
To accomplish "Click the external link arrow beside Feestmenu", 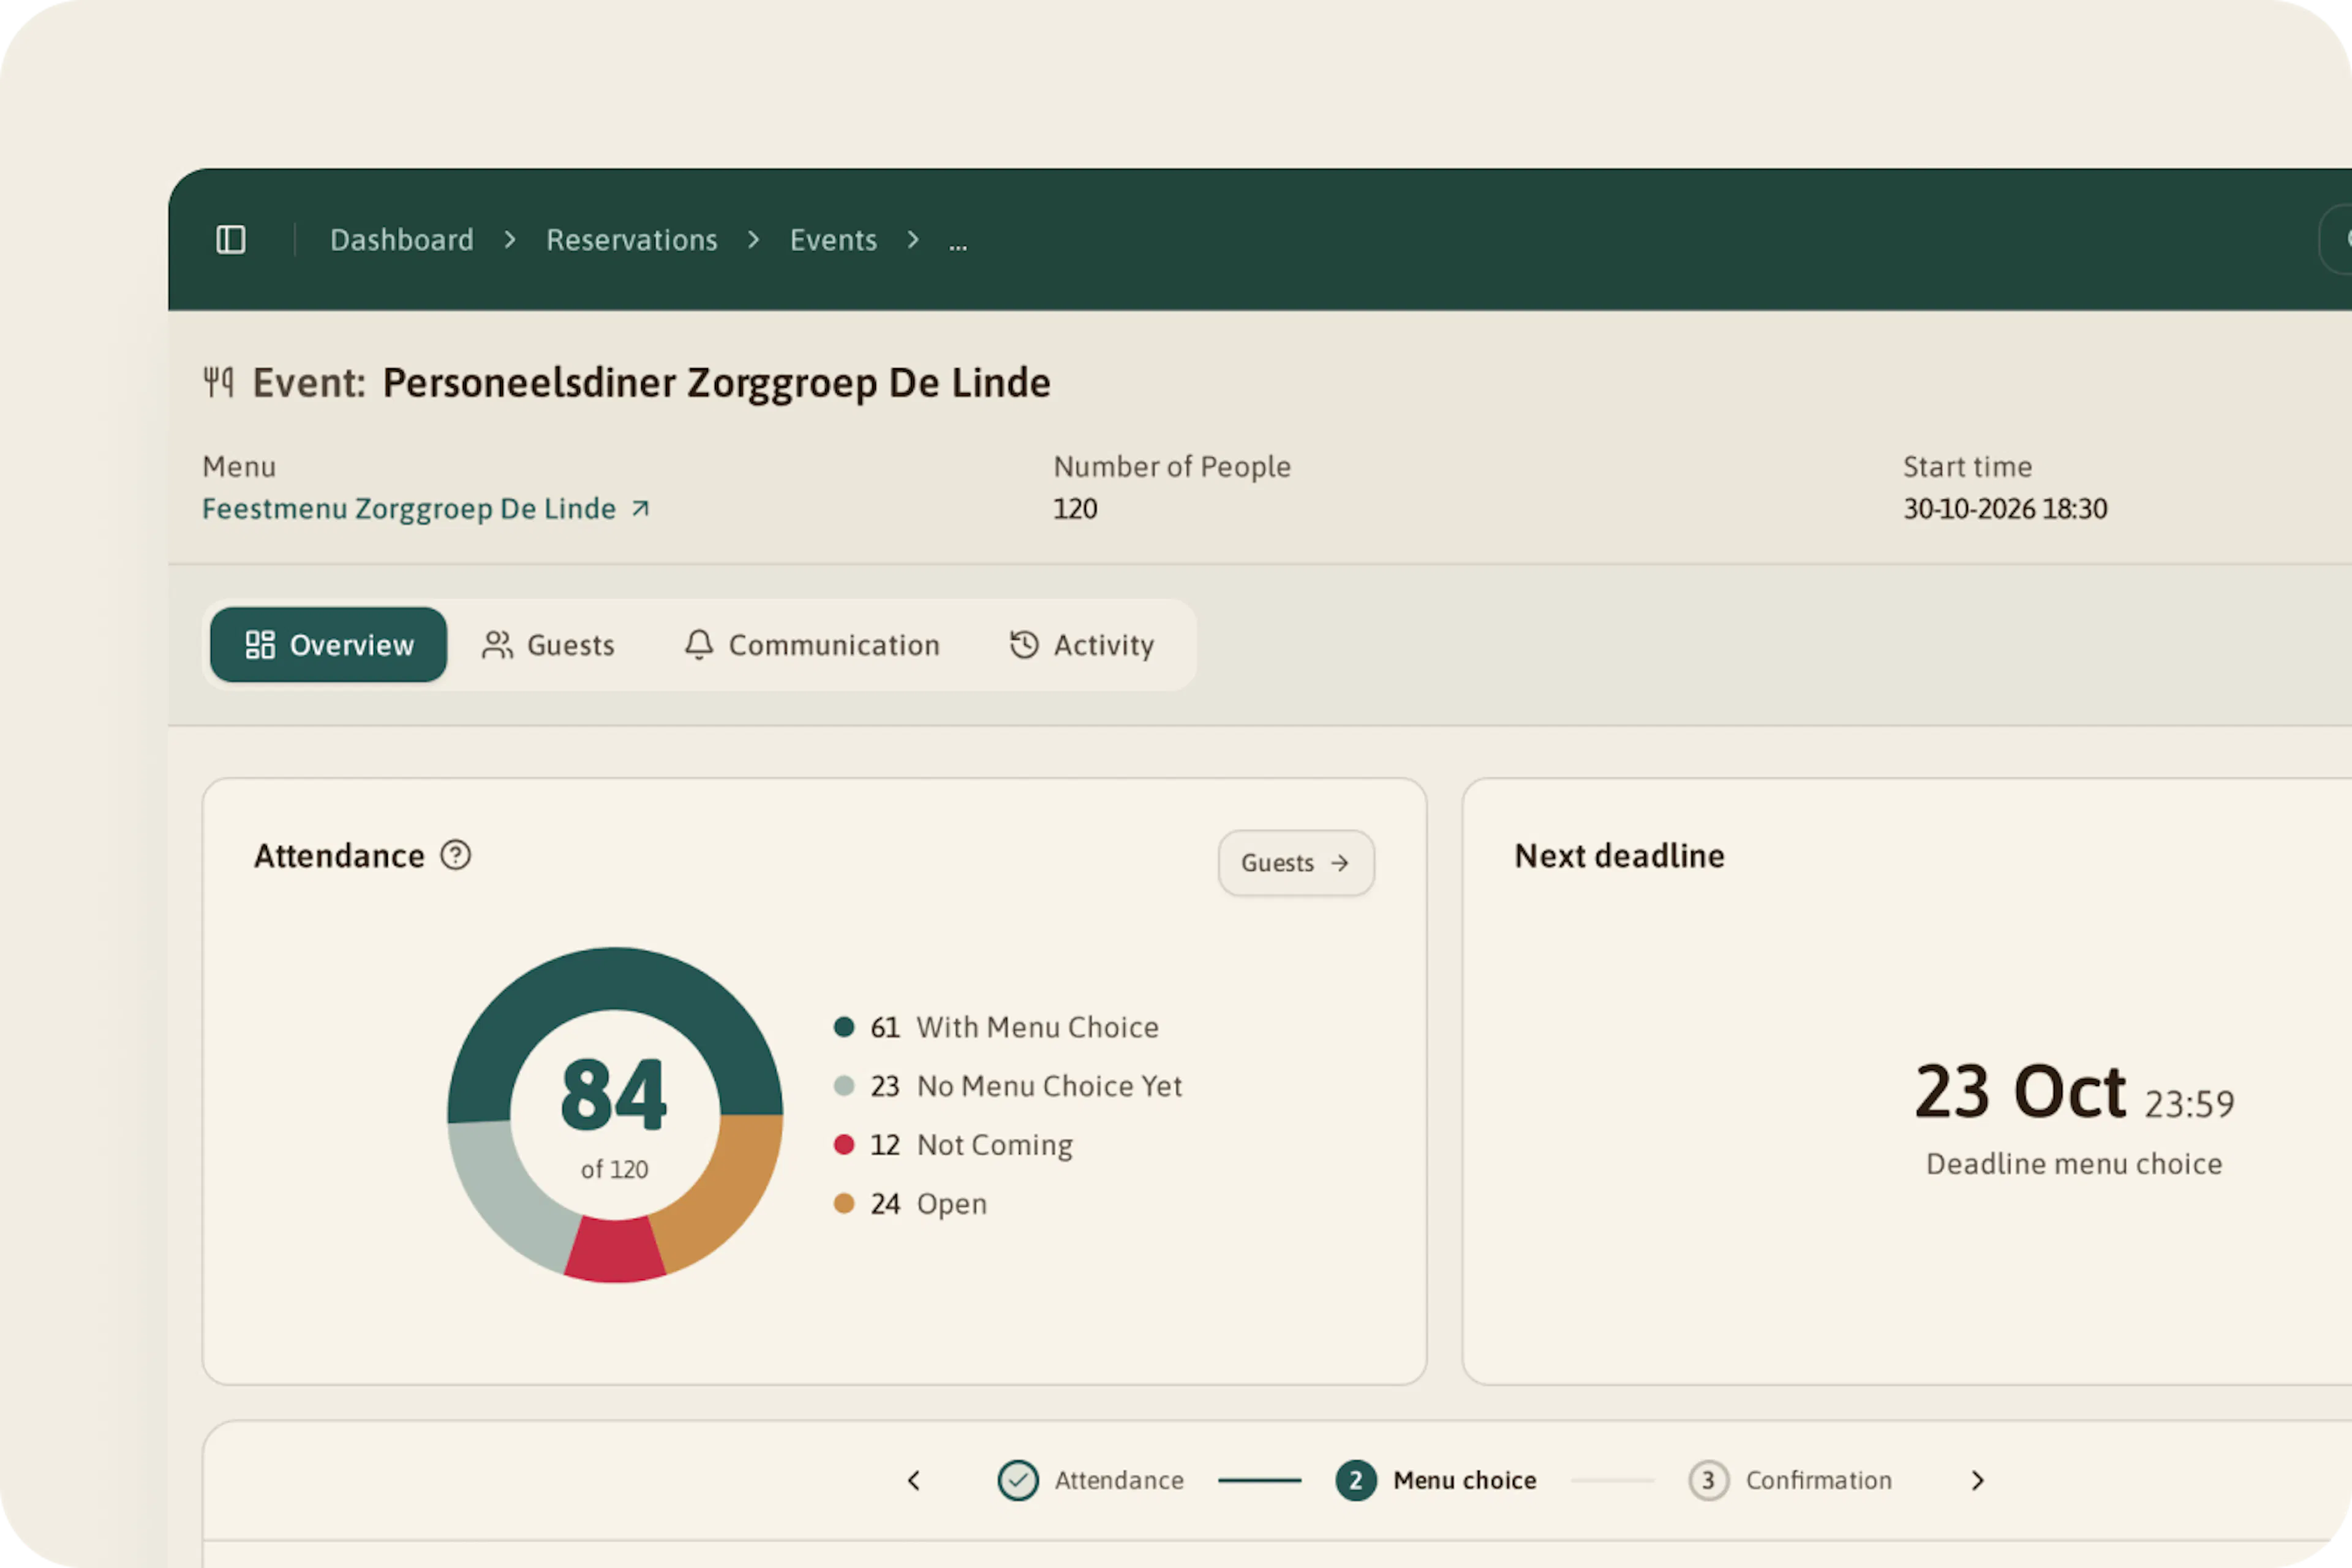I will click(x=641, y=509).
